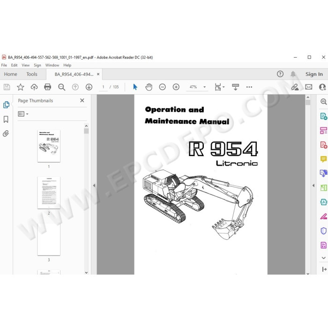
Task: Open the Bookmarks pane
Action: pos(6,119)
